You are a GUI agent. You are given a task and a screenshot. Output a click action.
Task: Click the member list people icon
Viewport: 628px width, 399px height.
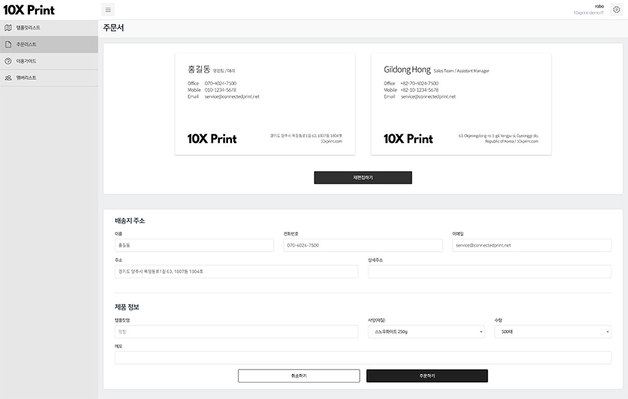click(8, 78)
